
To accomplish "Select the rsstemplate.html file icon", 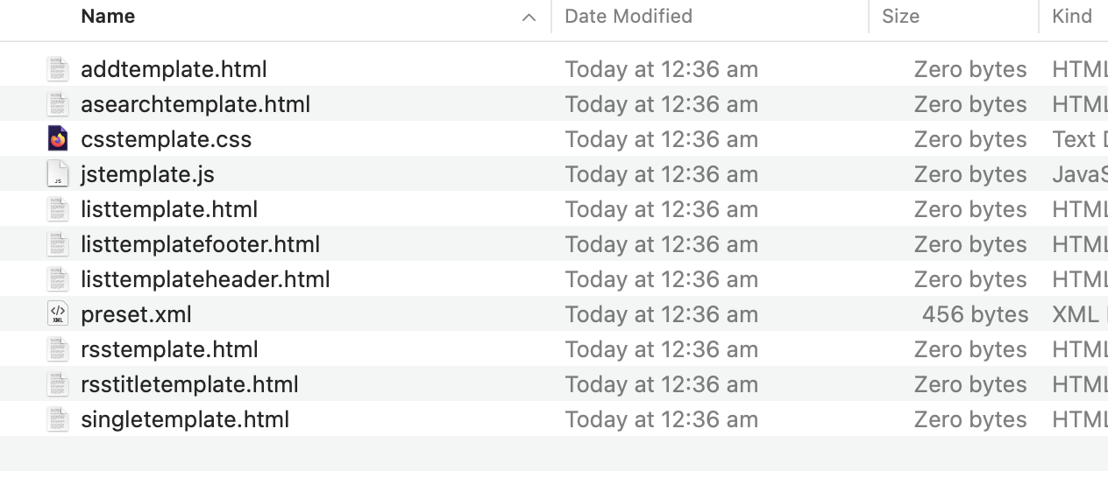I will (x=58, y=349).
